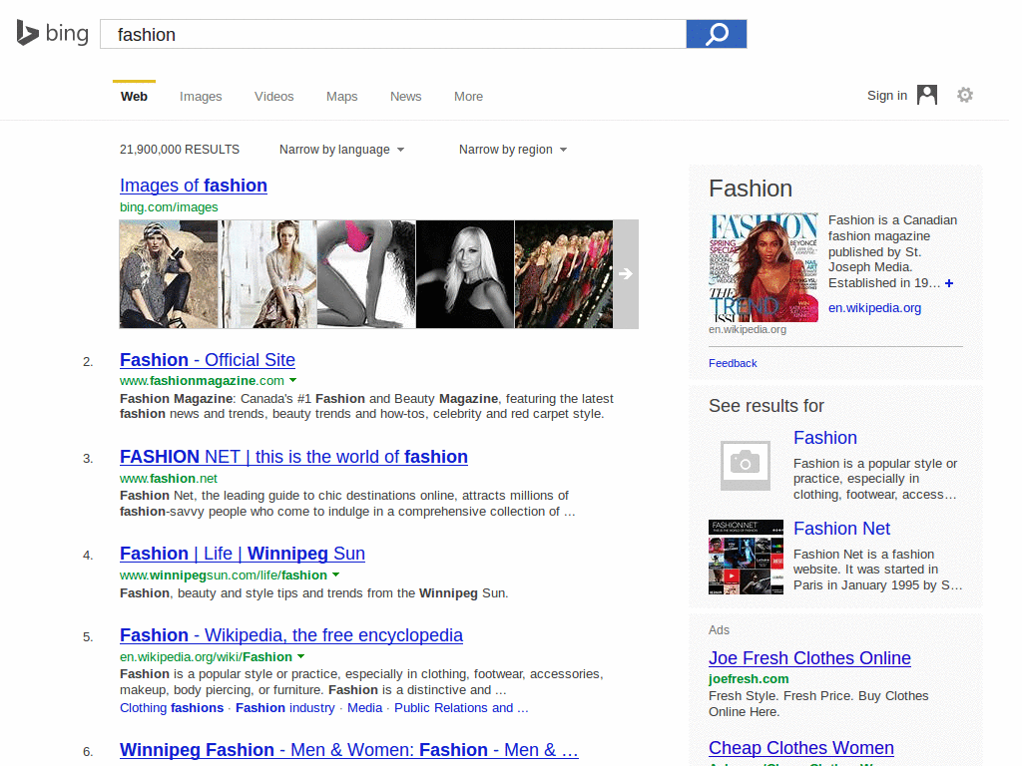Click the sign-in avatar icon

(x=926, y=95)
